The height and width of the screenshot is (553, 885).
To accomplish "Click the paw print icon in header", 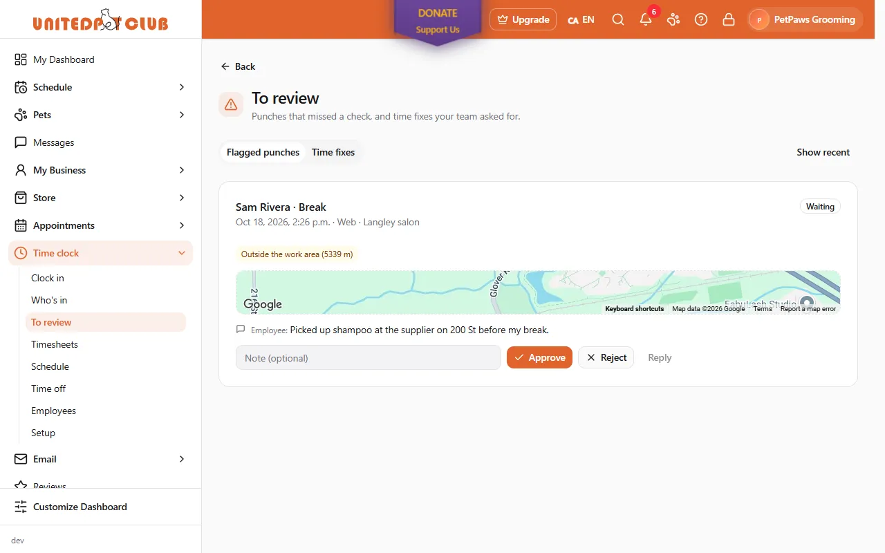I will tap(673, 19).
